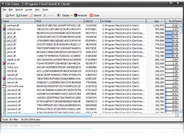Select the wfcrun32.exe file icon
The height and width of the screenshot is (137, 184).
(4, 79)
